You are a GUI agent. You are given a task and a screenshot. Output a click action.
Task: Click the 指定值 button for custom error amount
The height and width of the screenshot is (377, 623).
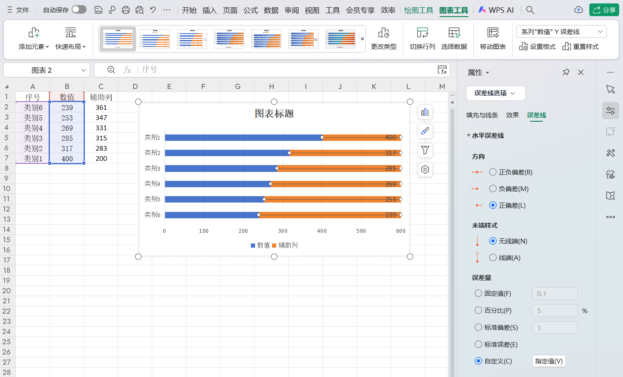pos(549,361)
